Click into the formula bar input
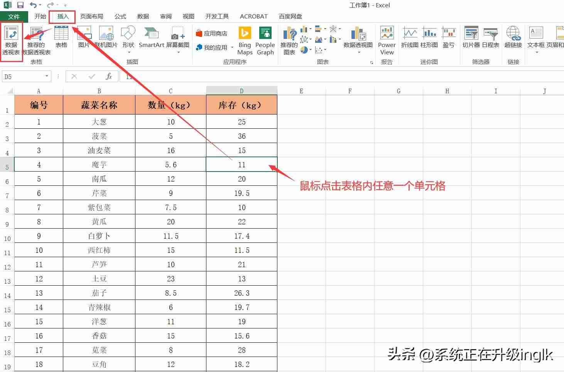Viewport: 564px width, 372px height. pyautogui.click(x=342, y=77)
